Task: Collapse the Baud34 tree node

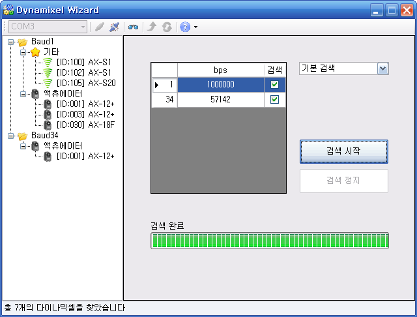Action: click(12, 136)
